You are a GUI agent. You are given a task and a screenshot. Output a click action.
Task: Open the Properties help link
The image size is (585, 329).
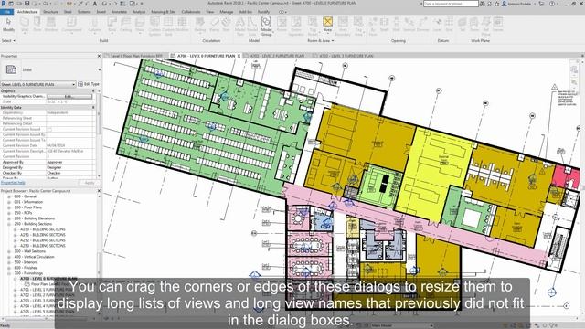click(13, 183)
